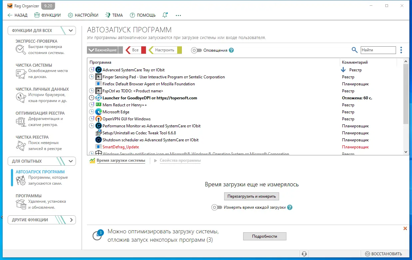The width and height of the screenshot is (412, 260).
Task: Switch to Время загрузки системы tab
Action: pos(121,161)
